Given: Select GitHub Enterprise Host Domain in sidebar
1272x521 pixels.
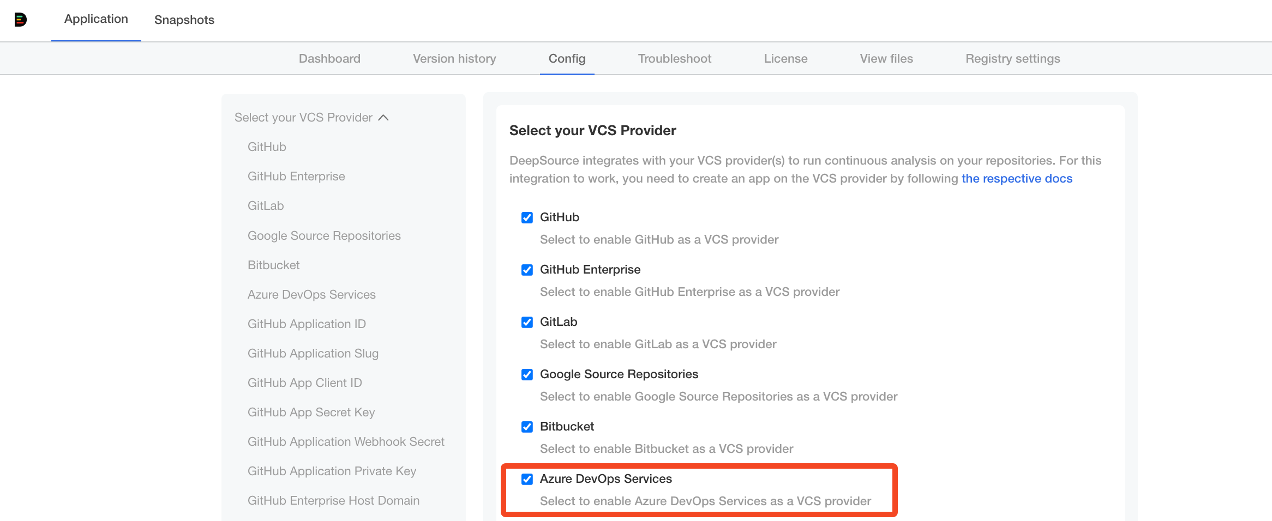Looking at the screenshot, I should click(333, 500).
